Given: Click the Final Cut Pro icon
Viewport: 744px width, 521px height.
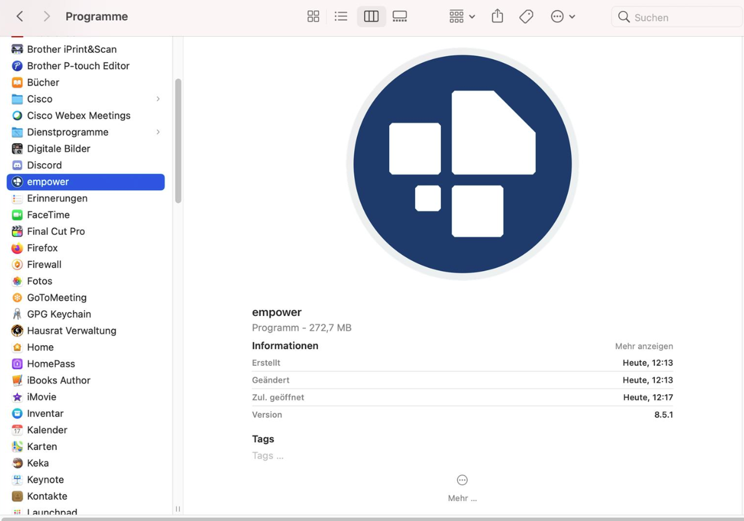Looking at the screenshot, I should 17,231.
